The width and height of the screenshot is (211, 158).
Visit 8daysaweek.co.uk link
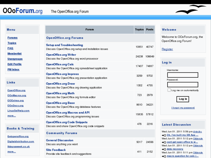19,147
